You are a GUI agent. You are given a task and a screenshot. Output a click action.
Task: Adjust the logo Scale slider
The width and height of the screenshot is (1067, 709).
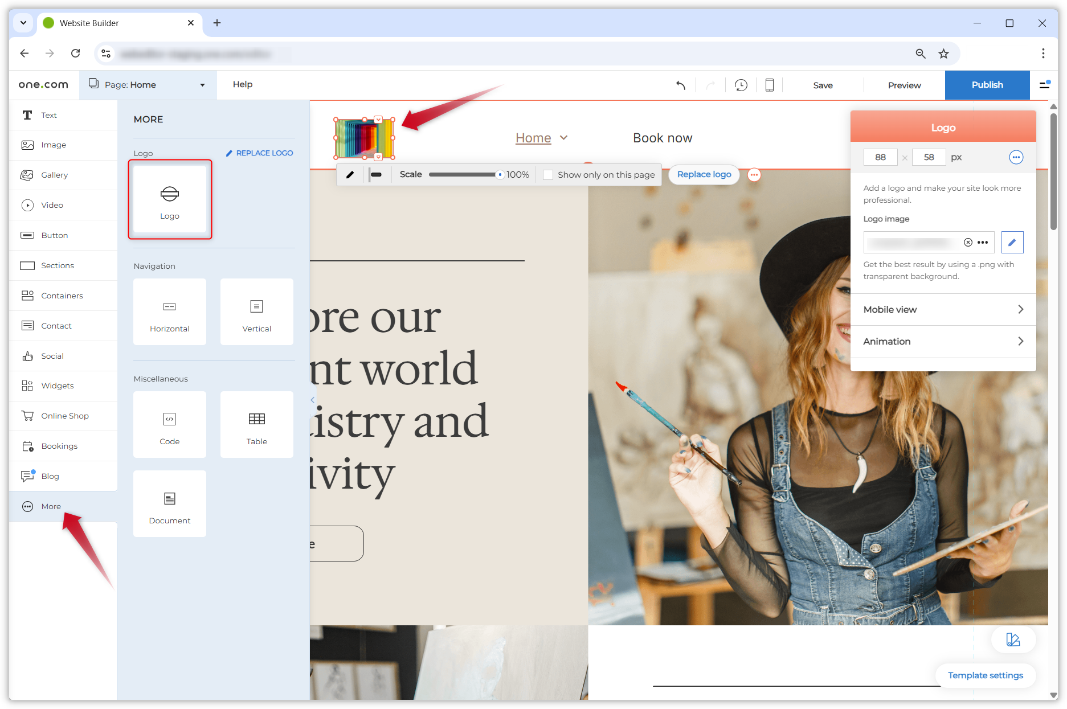500,175
